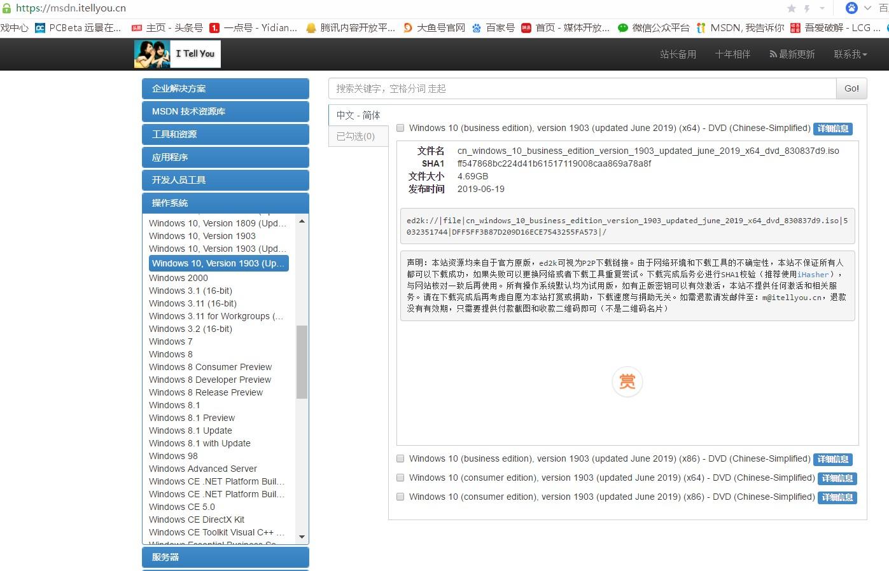Check the business edition x64 DVD checkbox

400,128
